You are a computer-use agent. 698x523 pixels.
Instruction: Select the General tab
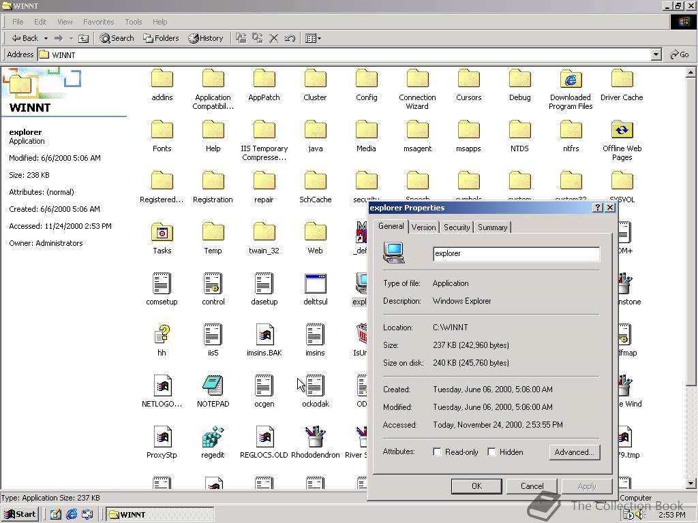pyautogui.click(x=391, y=226)
